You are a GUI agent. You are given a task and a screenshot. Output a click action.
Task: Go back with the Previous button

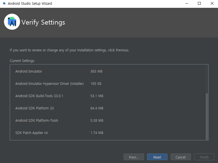pos(134,157)
